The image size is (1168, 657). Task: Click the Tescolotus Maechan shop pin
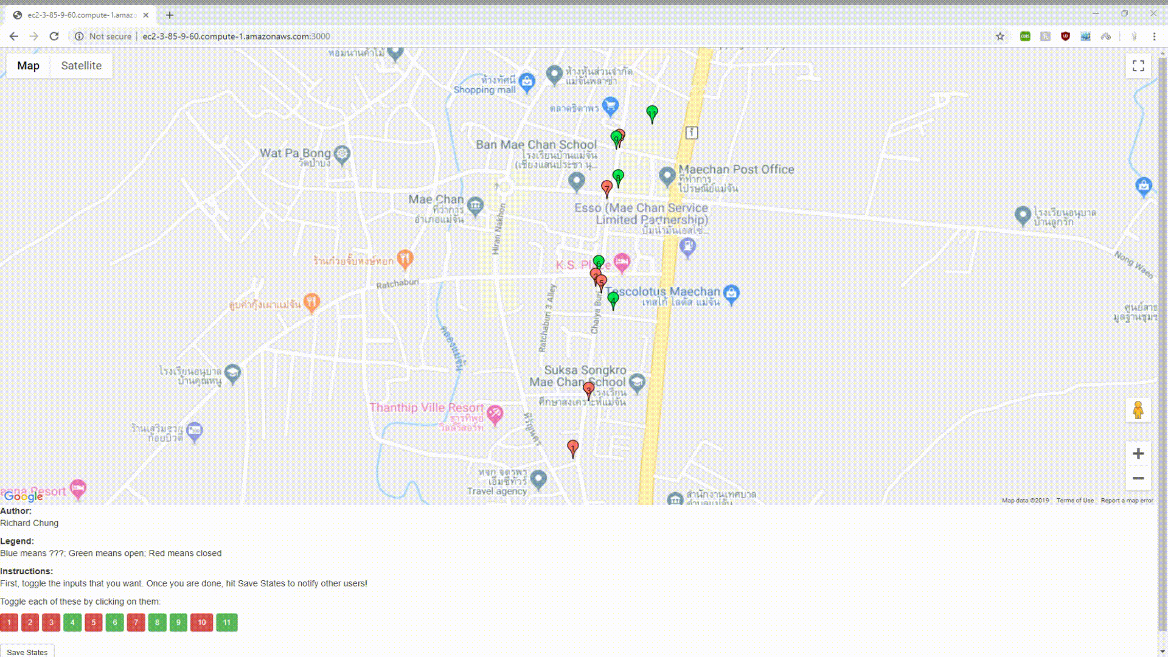coord(732,294)
